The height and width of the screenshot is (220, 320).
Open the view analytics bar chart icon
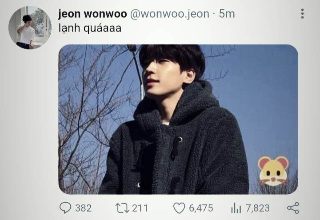[x=236, y=208]
